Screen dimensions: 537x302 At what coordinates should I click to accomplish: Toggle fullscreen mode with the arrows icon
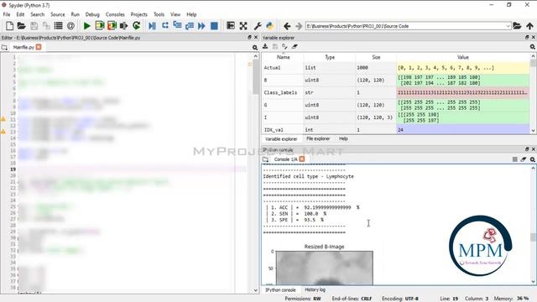click(243, 26)
